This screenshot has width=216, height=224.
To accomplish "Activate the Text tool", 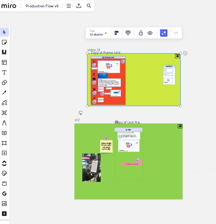I will click(4, 72).
